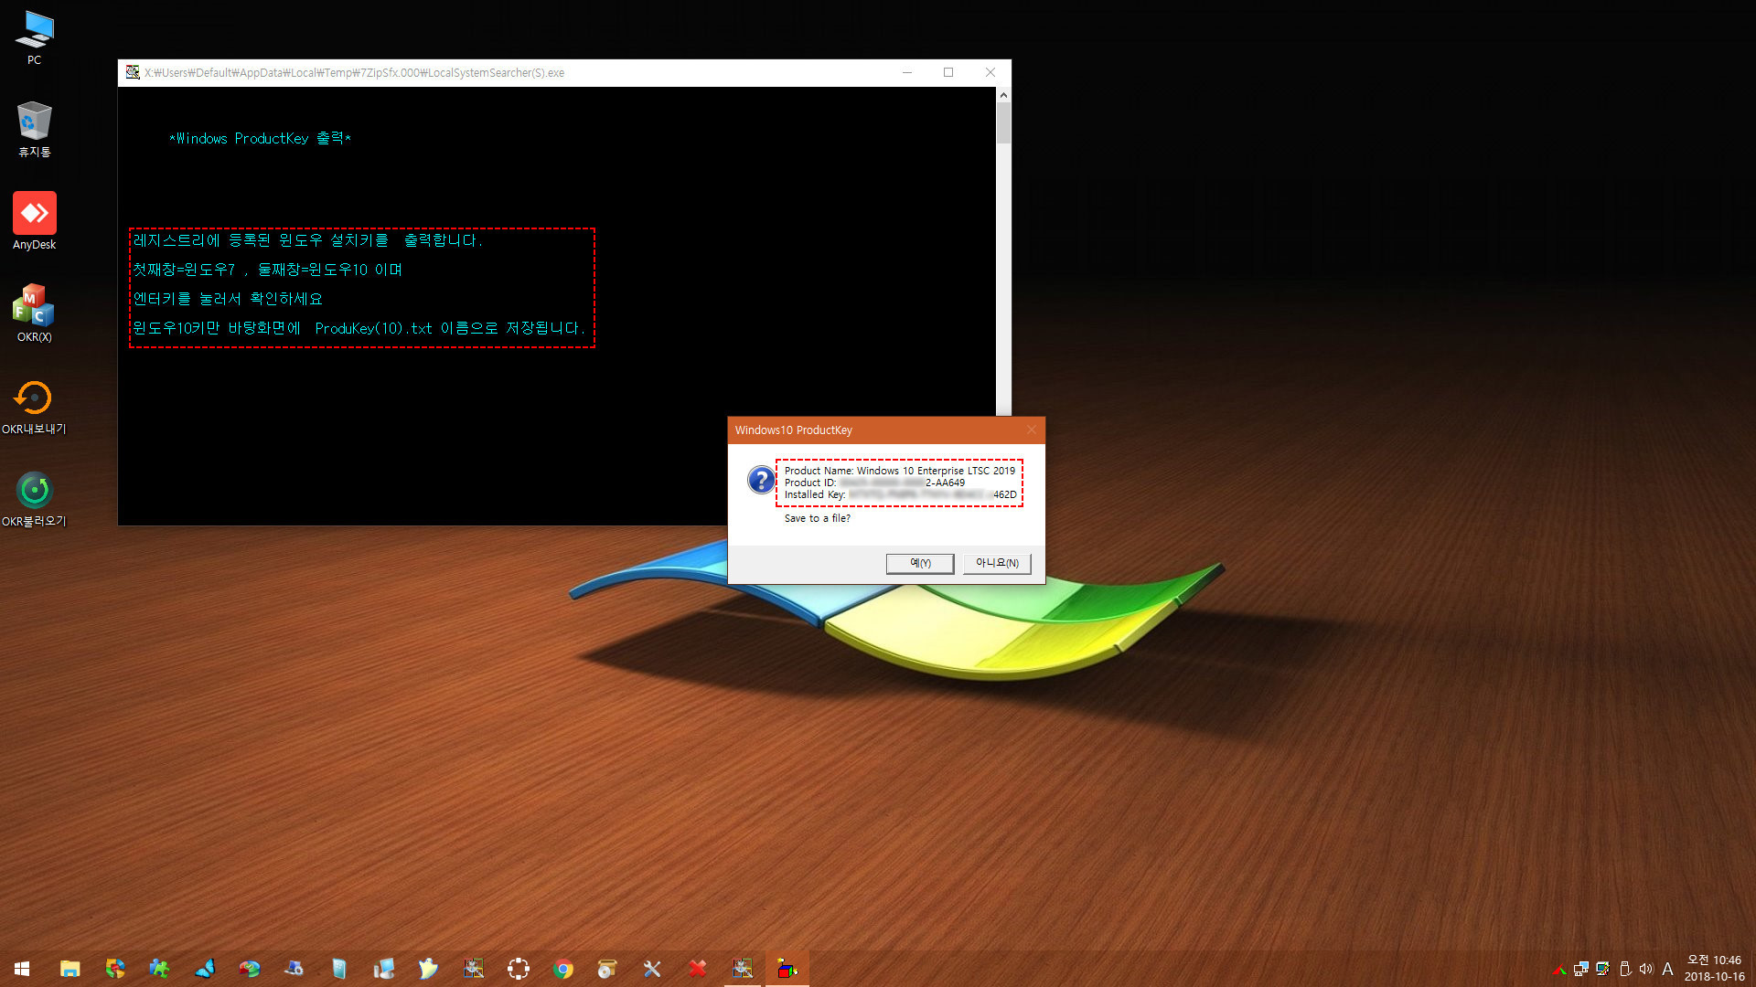Click the console vertical scrollbar thumb

tap(1003, 122)
